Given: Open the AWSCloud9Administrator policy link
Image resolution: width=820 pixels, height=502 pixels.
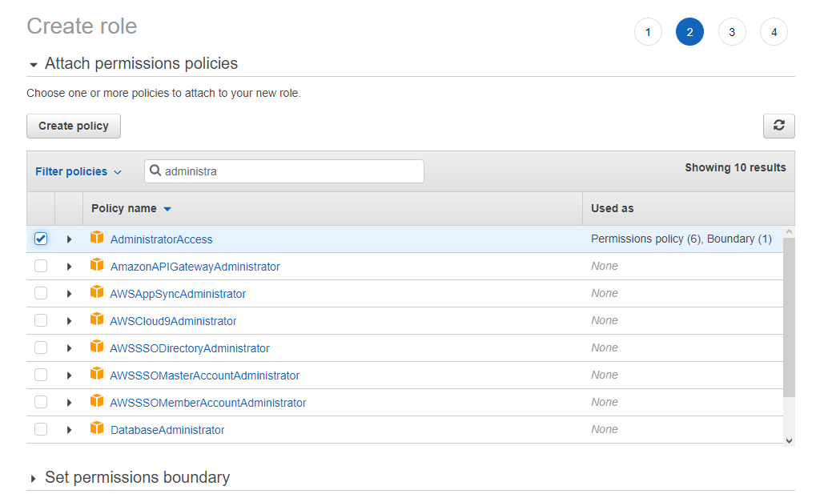Looking at the screenshot, I should click(x=173, y=321).
